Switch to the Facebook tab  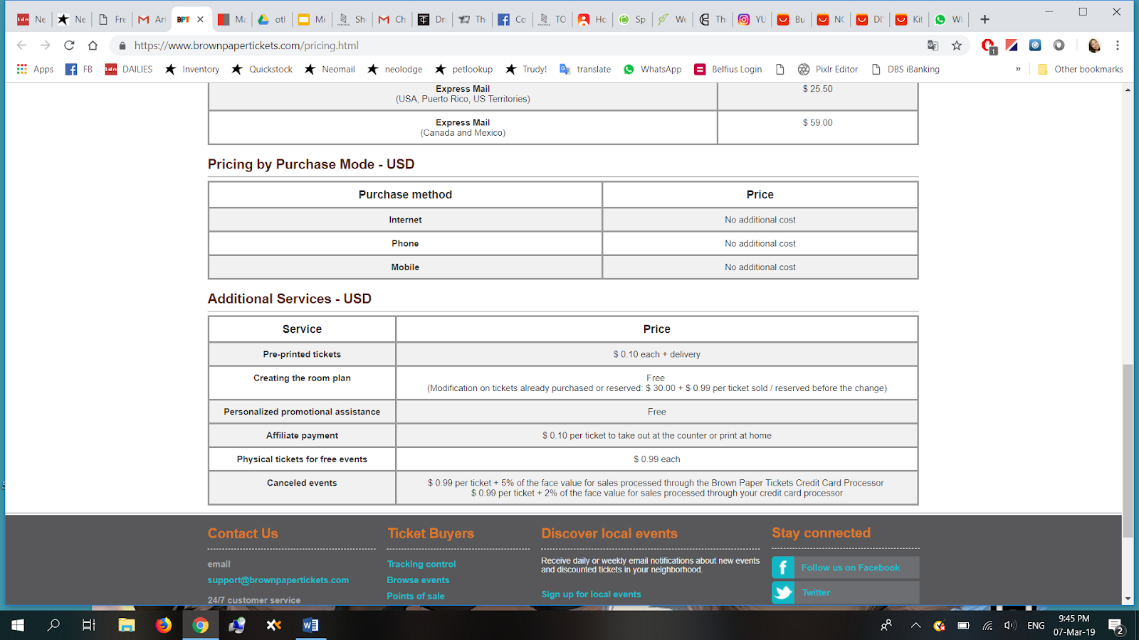(x=512, y=19)
